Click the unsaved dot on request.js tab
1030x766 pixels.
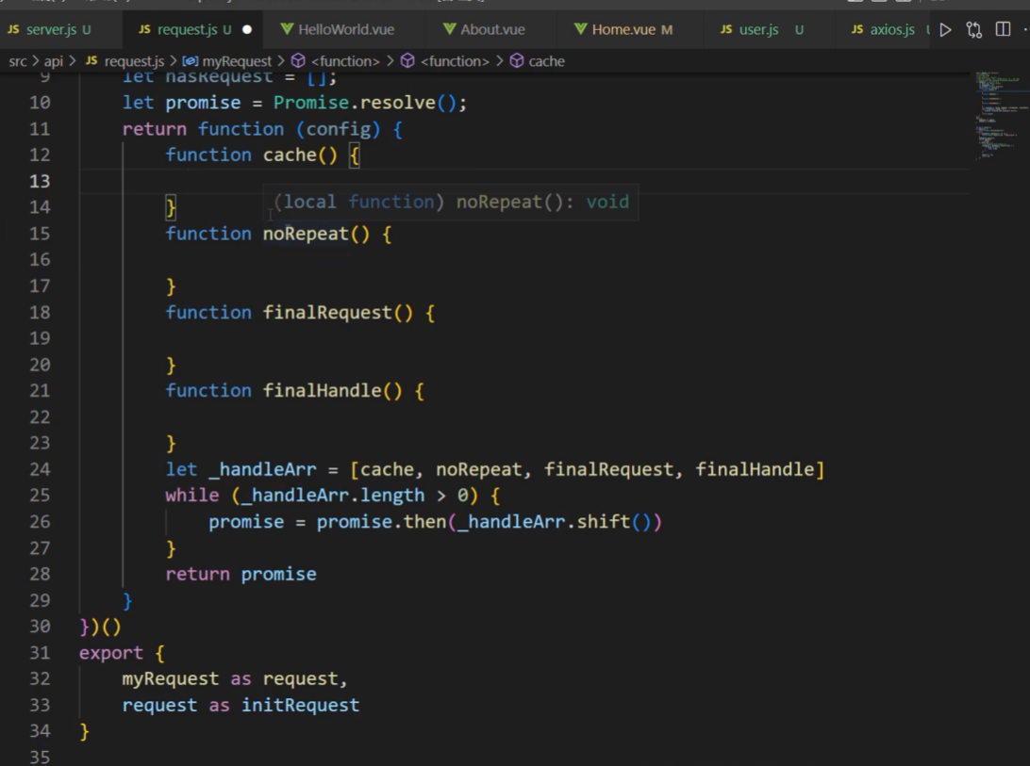pyautogui.click(x=247, y=29)
